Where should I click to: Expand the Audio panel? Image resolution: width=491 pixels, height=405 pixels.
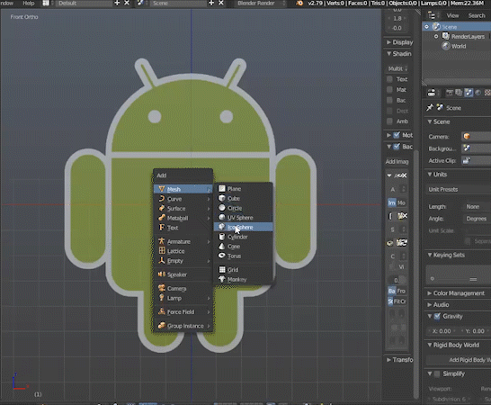click(x=429, y=305)
